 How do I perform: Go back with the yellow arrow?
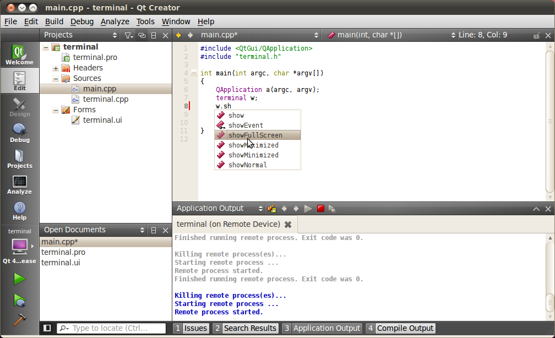pos(179,35)
